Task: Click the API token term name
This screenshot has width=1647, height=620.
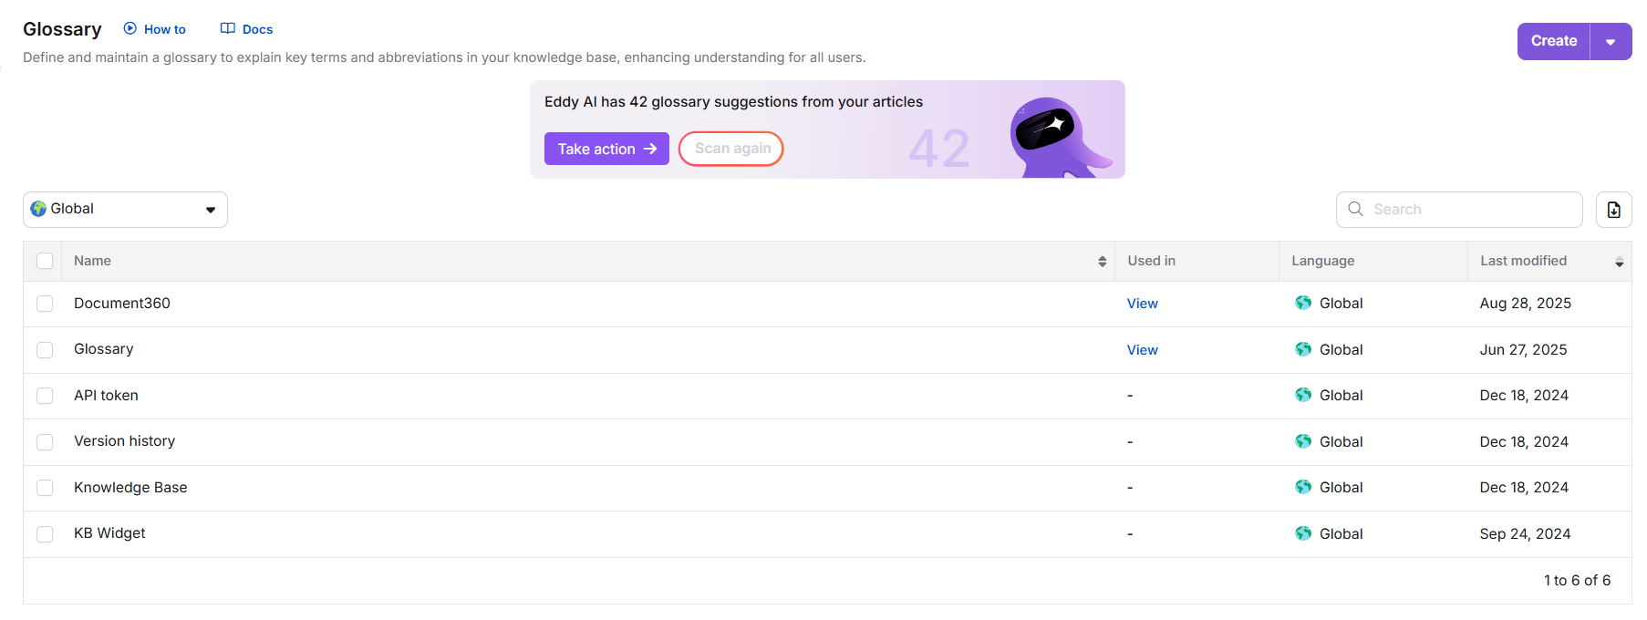Action: pos(106,395)
